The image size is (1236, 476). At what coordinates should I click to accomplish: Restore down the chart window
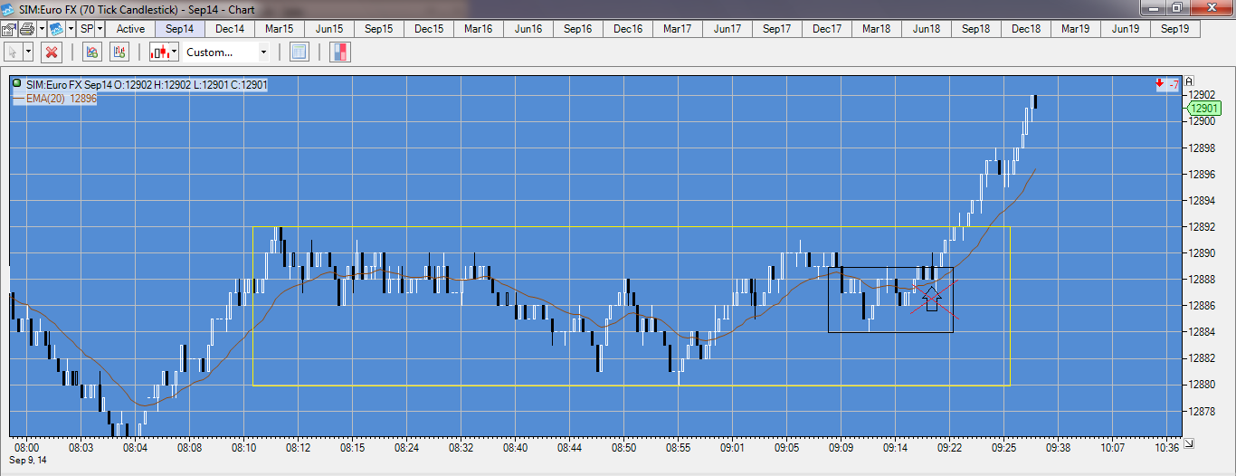pos(1178,8)
